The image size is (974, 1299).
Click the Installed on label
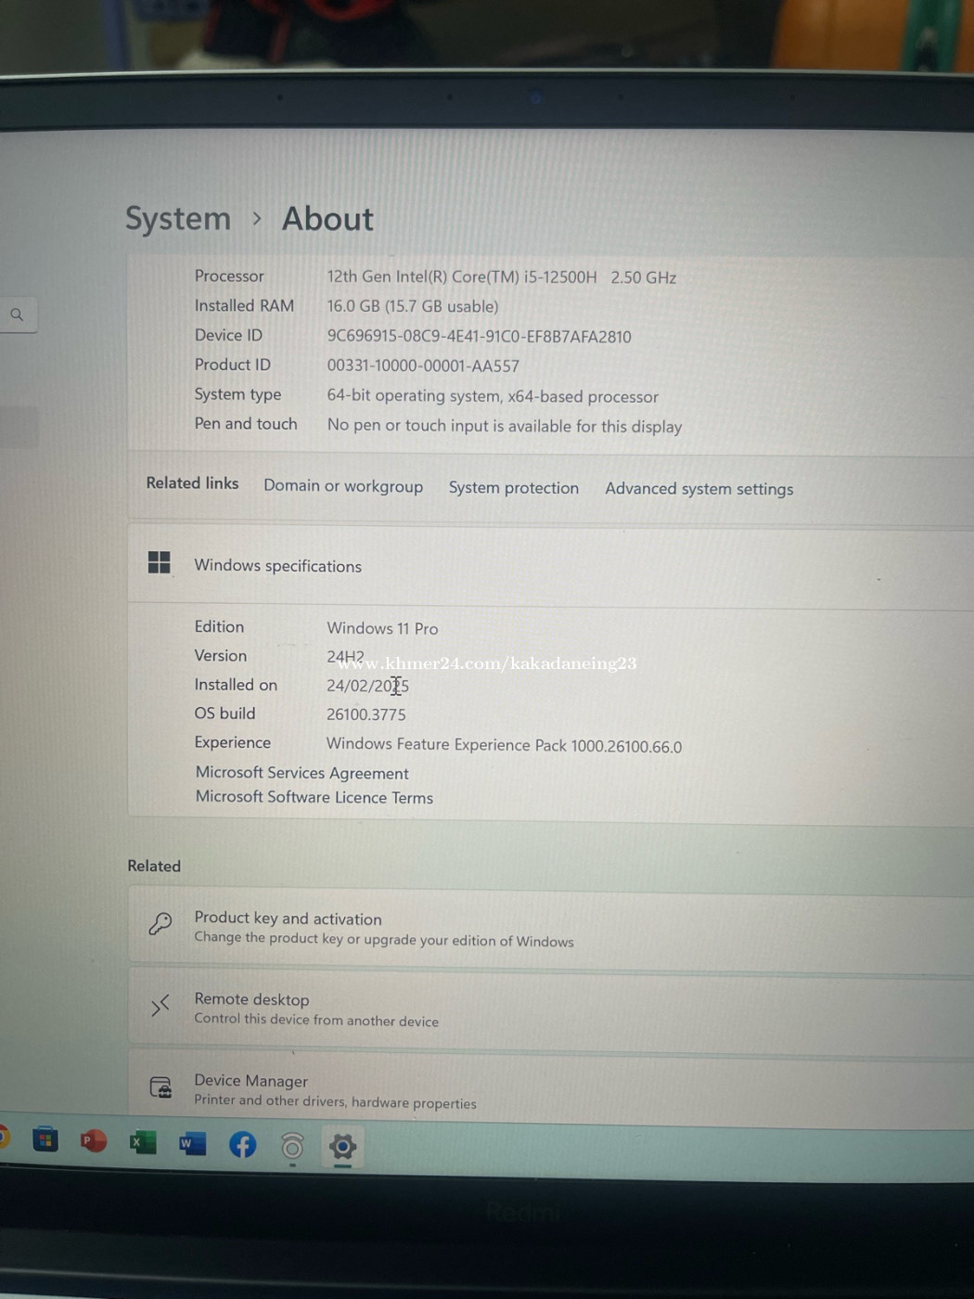coord(236,685)
